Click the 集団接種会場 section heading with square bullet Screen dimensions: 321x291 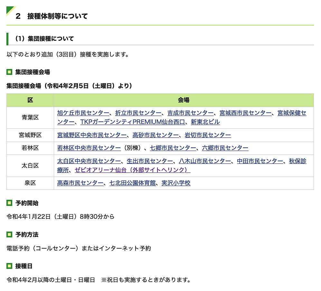[x=33, y=72]
